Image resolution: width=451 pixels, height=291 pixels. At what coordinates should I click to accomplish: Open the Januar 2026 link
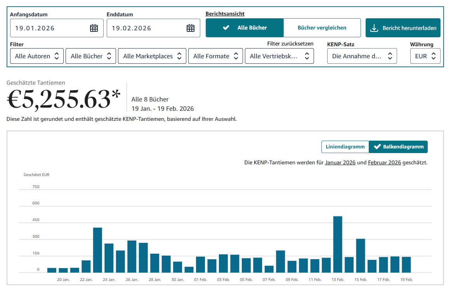coord(340,163)
